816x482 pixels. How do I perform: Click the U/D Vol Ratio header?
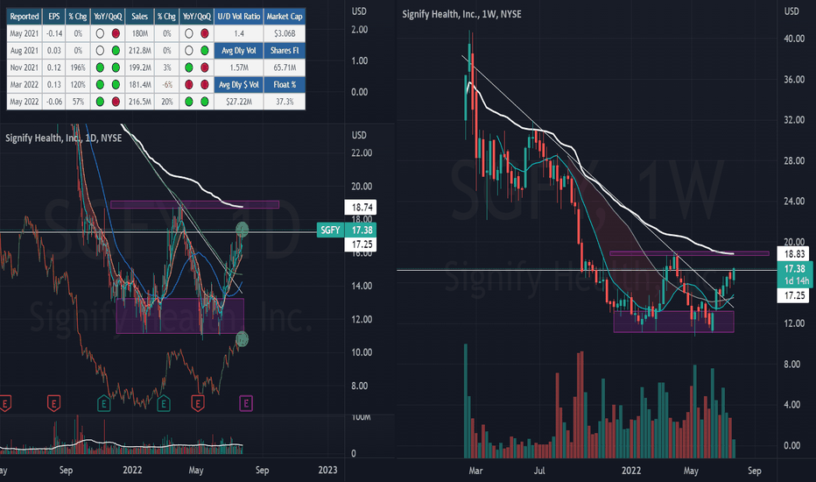click(x=239, y=16)
